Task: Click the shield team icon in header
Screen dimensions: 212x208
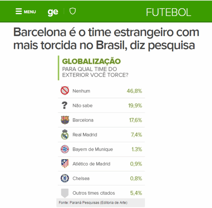Action: (73, 12)
